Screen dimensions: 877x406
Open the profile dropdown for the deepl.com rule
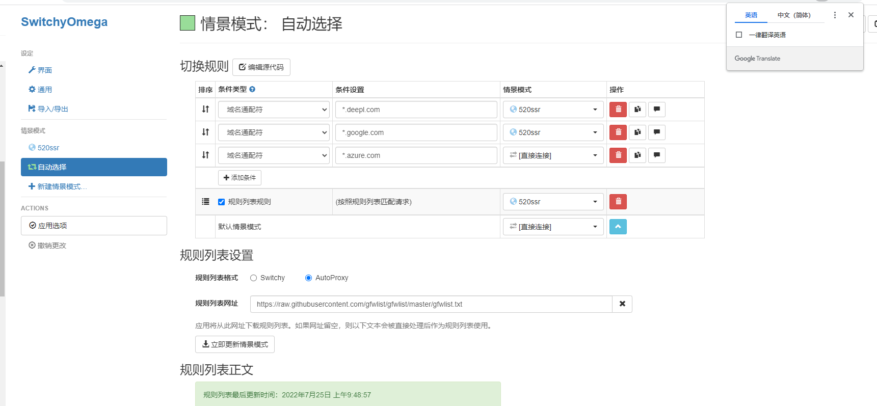[x=553, y=110]
